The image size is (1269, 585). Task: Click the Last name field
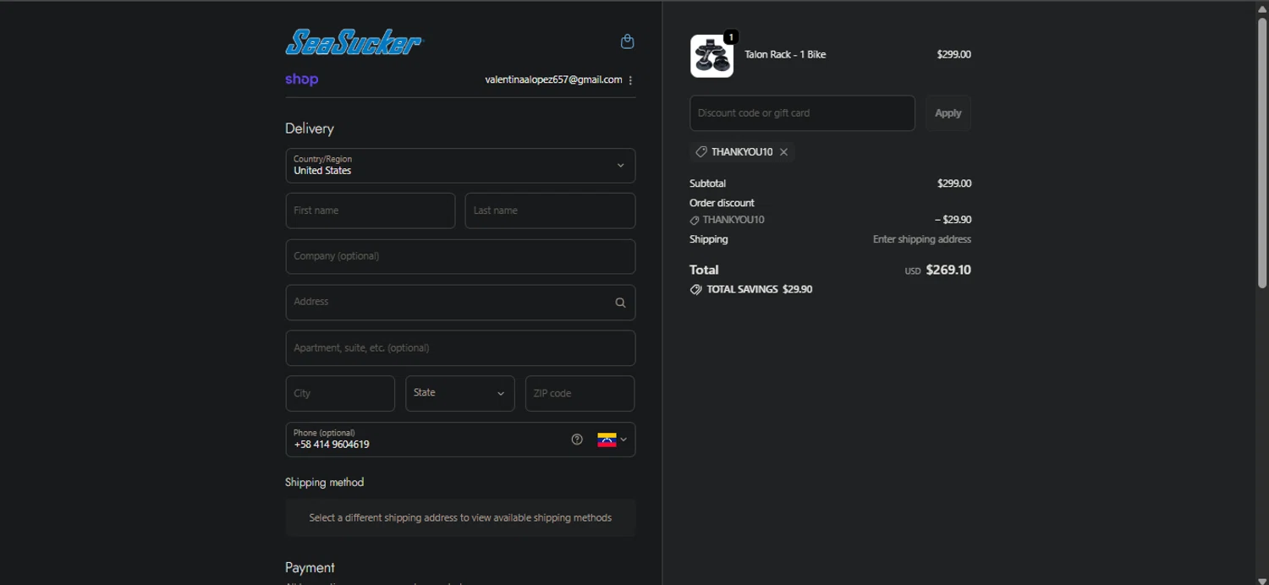point(550,210)
